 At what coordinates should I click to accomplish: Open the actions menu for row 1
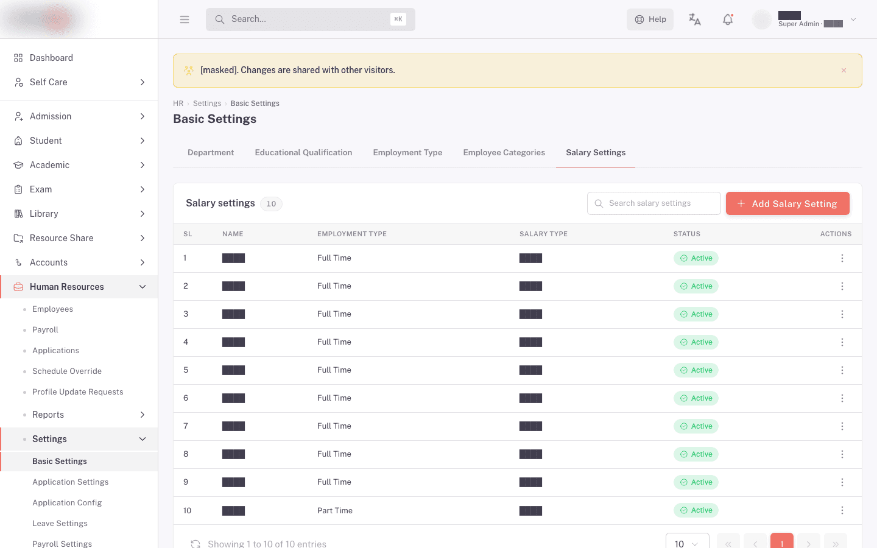point(842,258)
